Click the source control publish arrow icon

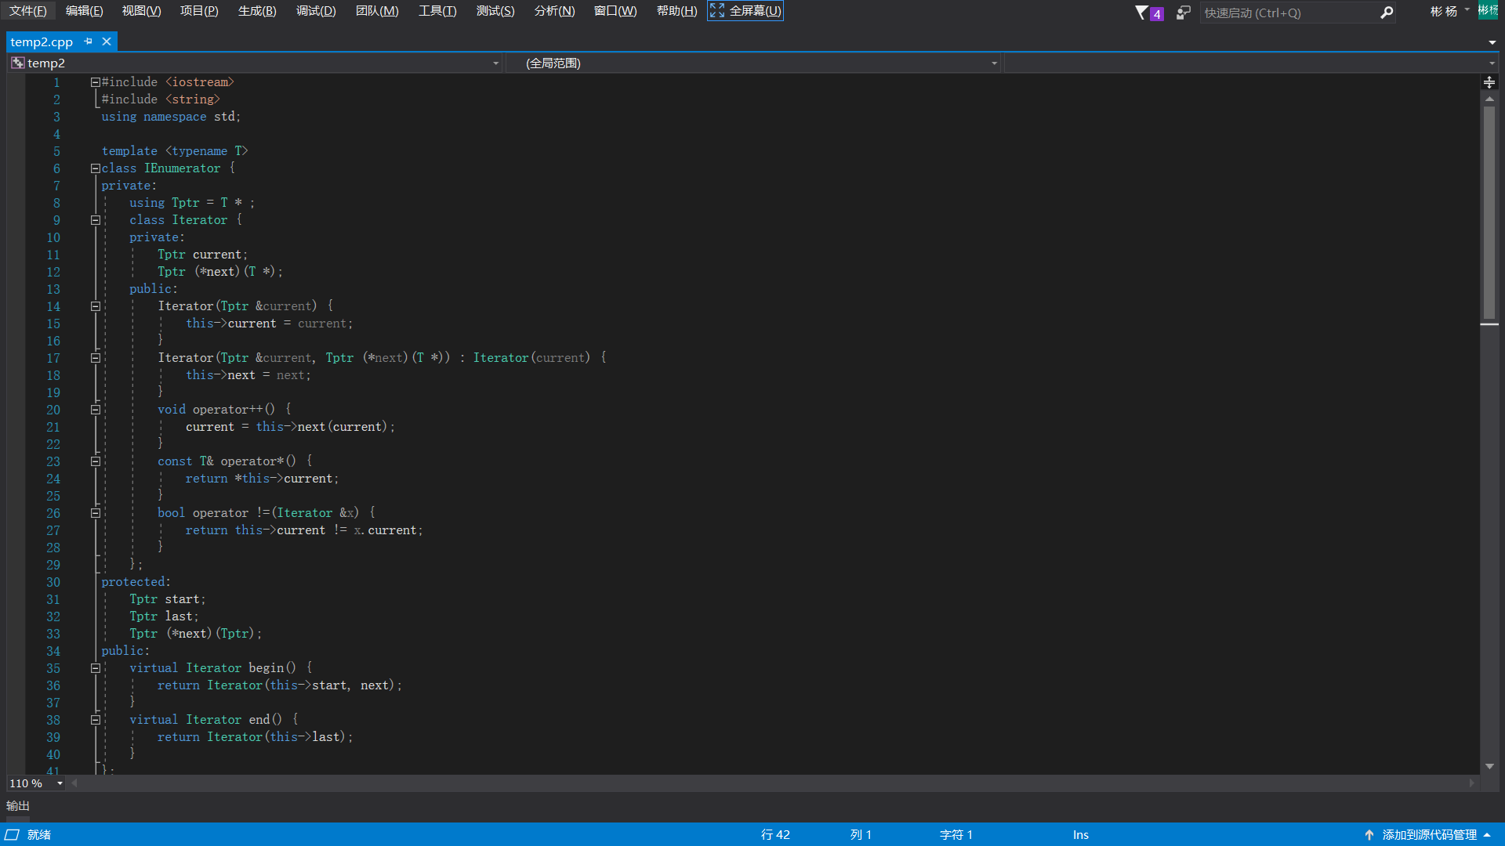pyautogui.click(x=1369, y=835)
